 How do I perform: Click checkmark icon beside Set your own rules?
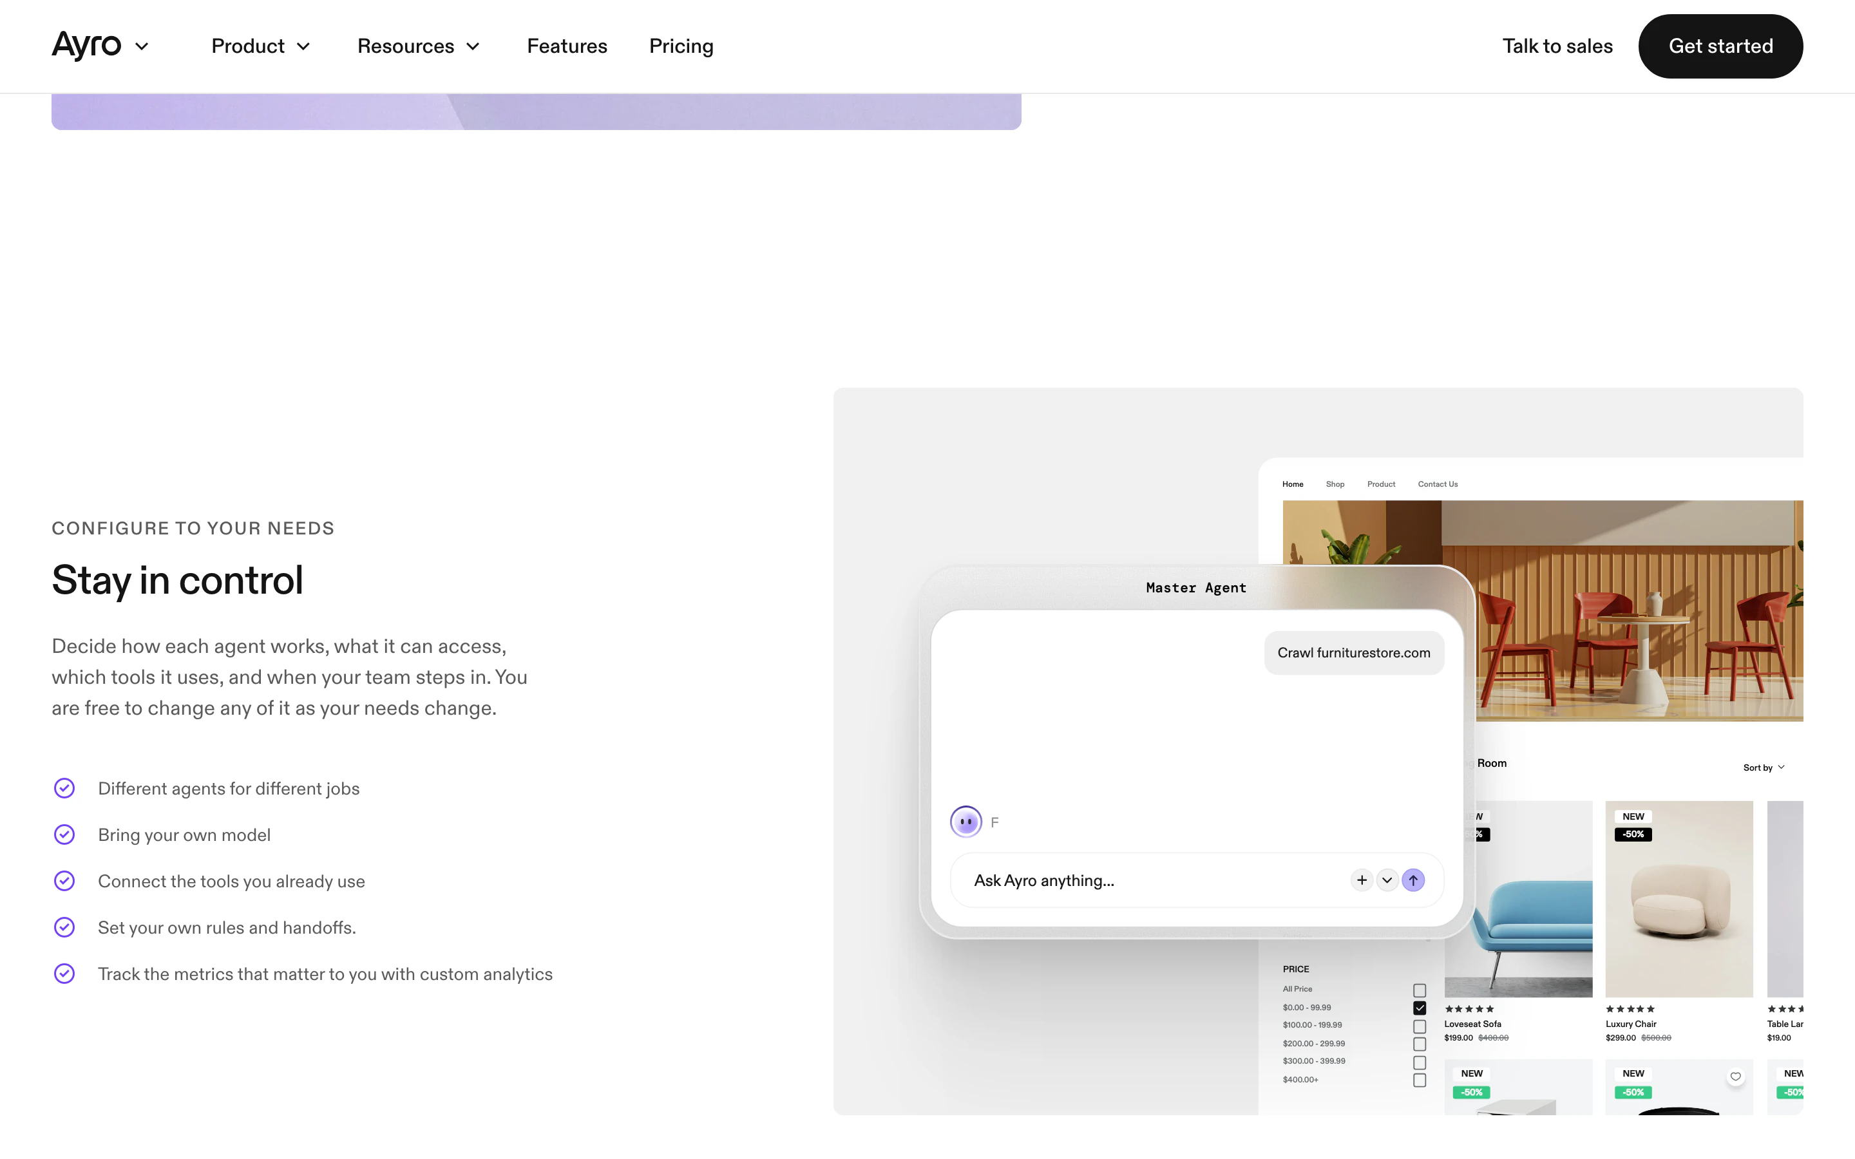64,927
